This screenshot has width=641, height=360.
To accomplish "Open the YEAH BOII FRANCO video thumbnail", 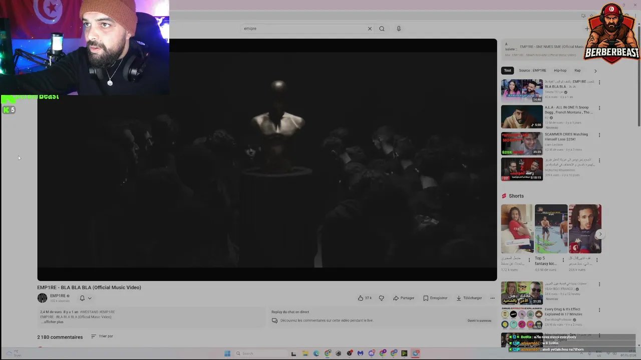I will [x=522, y=293].
